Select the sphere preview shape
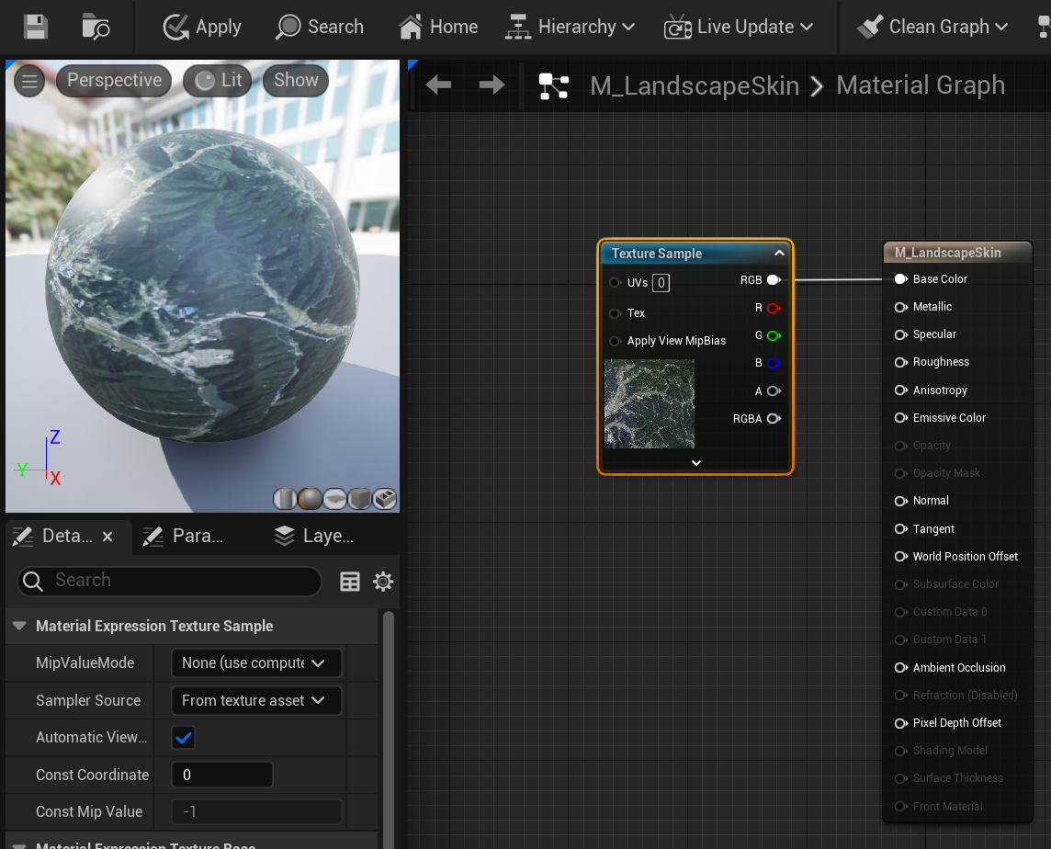This screenshot has height=849, width=1051. tap(310, 498)
